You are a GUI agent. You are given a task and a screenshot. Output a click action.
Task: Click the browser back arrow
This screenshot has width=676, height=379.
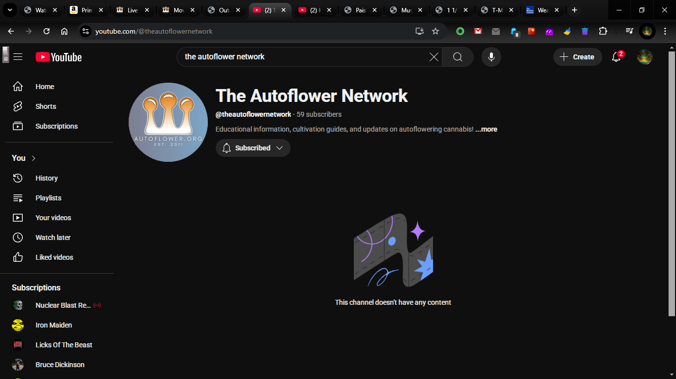click(11, 31)
